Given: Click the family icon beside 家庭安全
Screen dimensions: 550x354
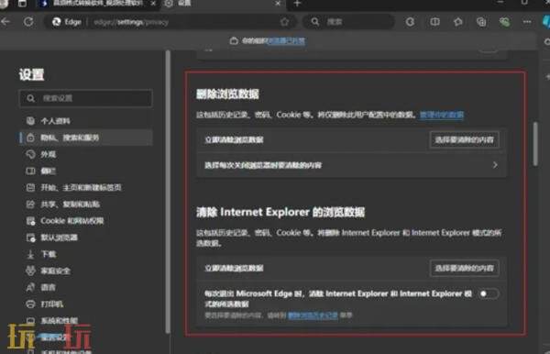Looking at the screenshot, I should coord(30,271).
